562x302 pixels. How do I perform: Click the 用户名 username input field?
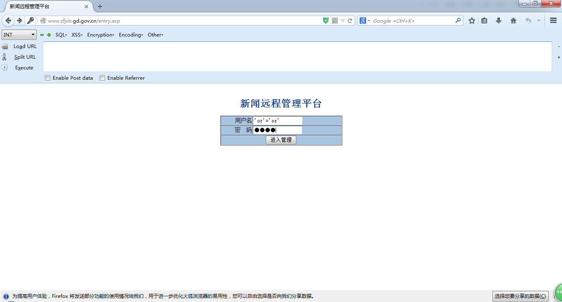(x=278, y=120)
